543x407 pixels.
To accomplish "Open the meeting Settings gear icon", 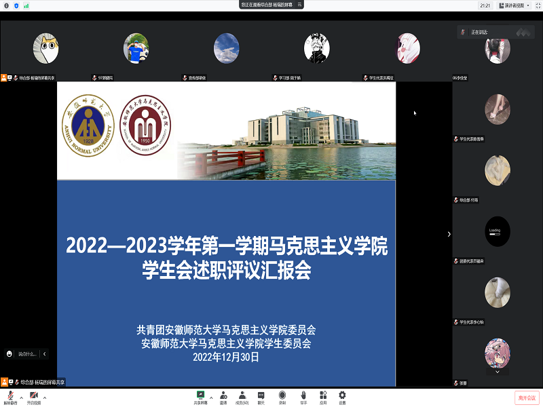I will coord(342,395).
